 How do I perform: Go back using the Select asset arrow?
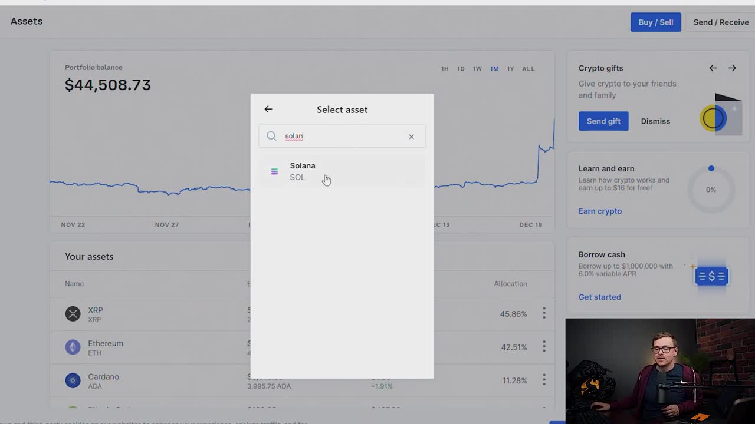pos(268,109)
